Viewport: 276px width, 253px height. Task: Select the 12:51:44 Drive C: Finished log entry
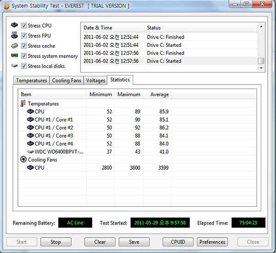[169, 37]
